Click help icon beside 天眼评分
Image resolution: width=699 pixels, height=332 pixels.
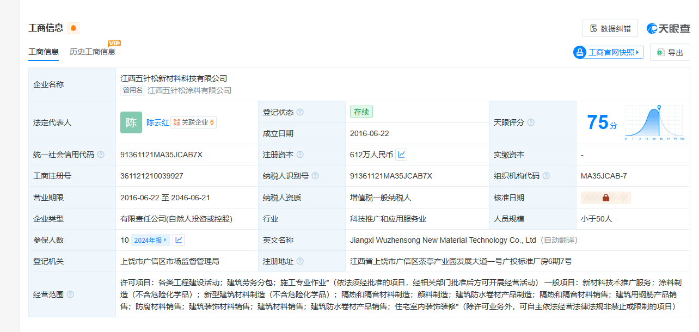[531, 122]
